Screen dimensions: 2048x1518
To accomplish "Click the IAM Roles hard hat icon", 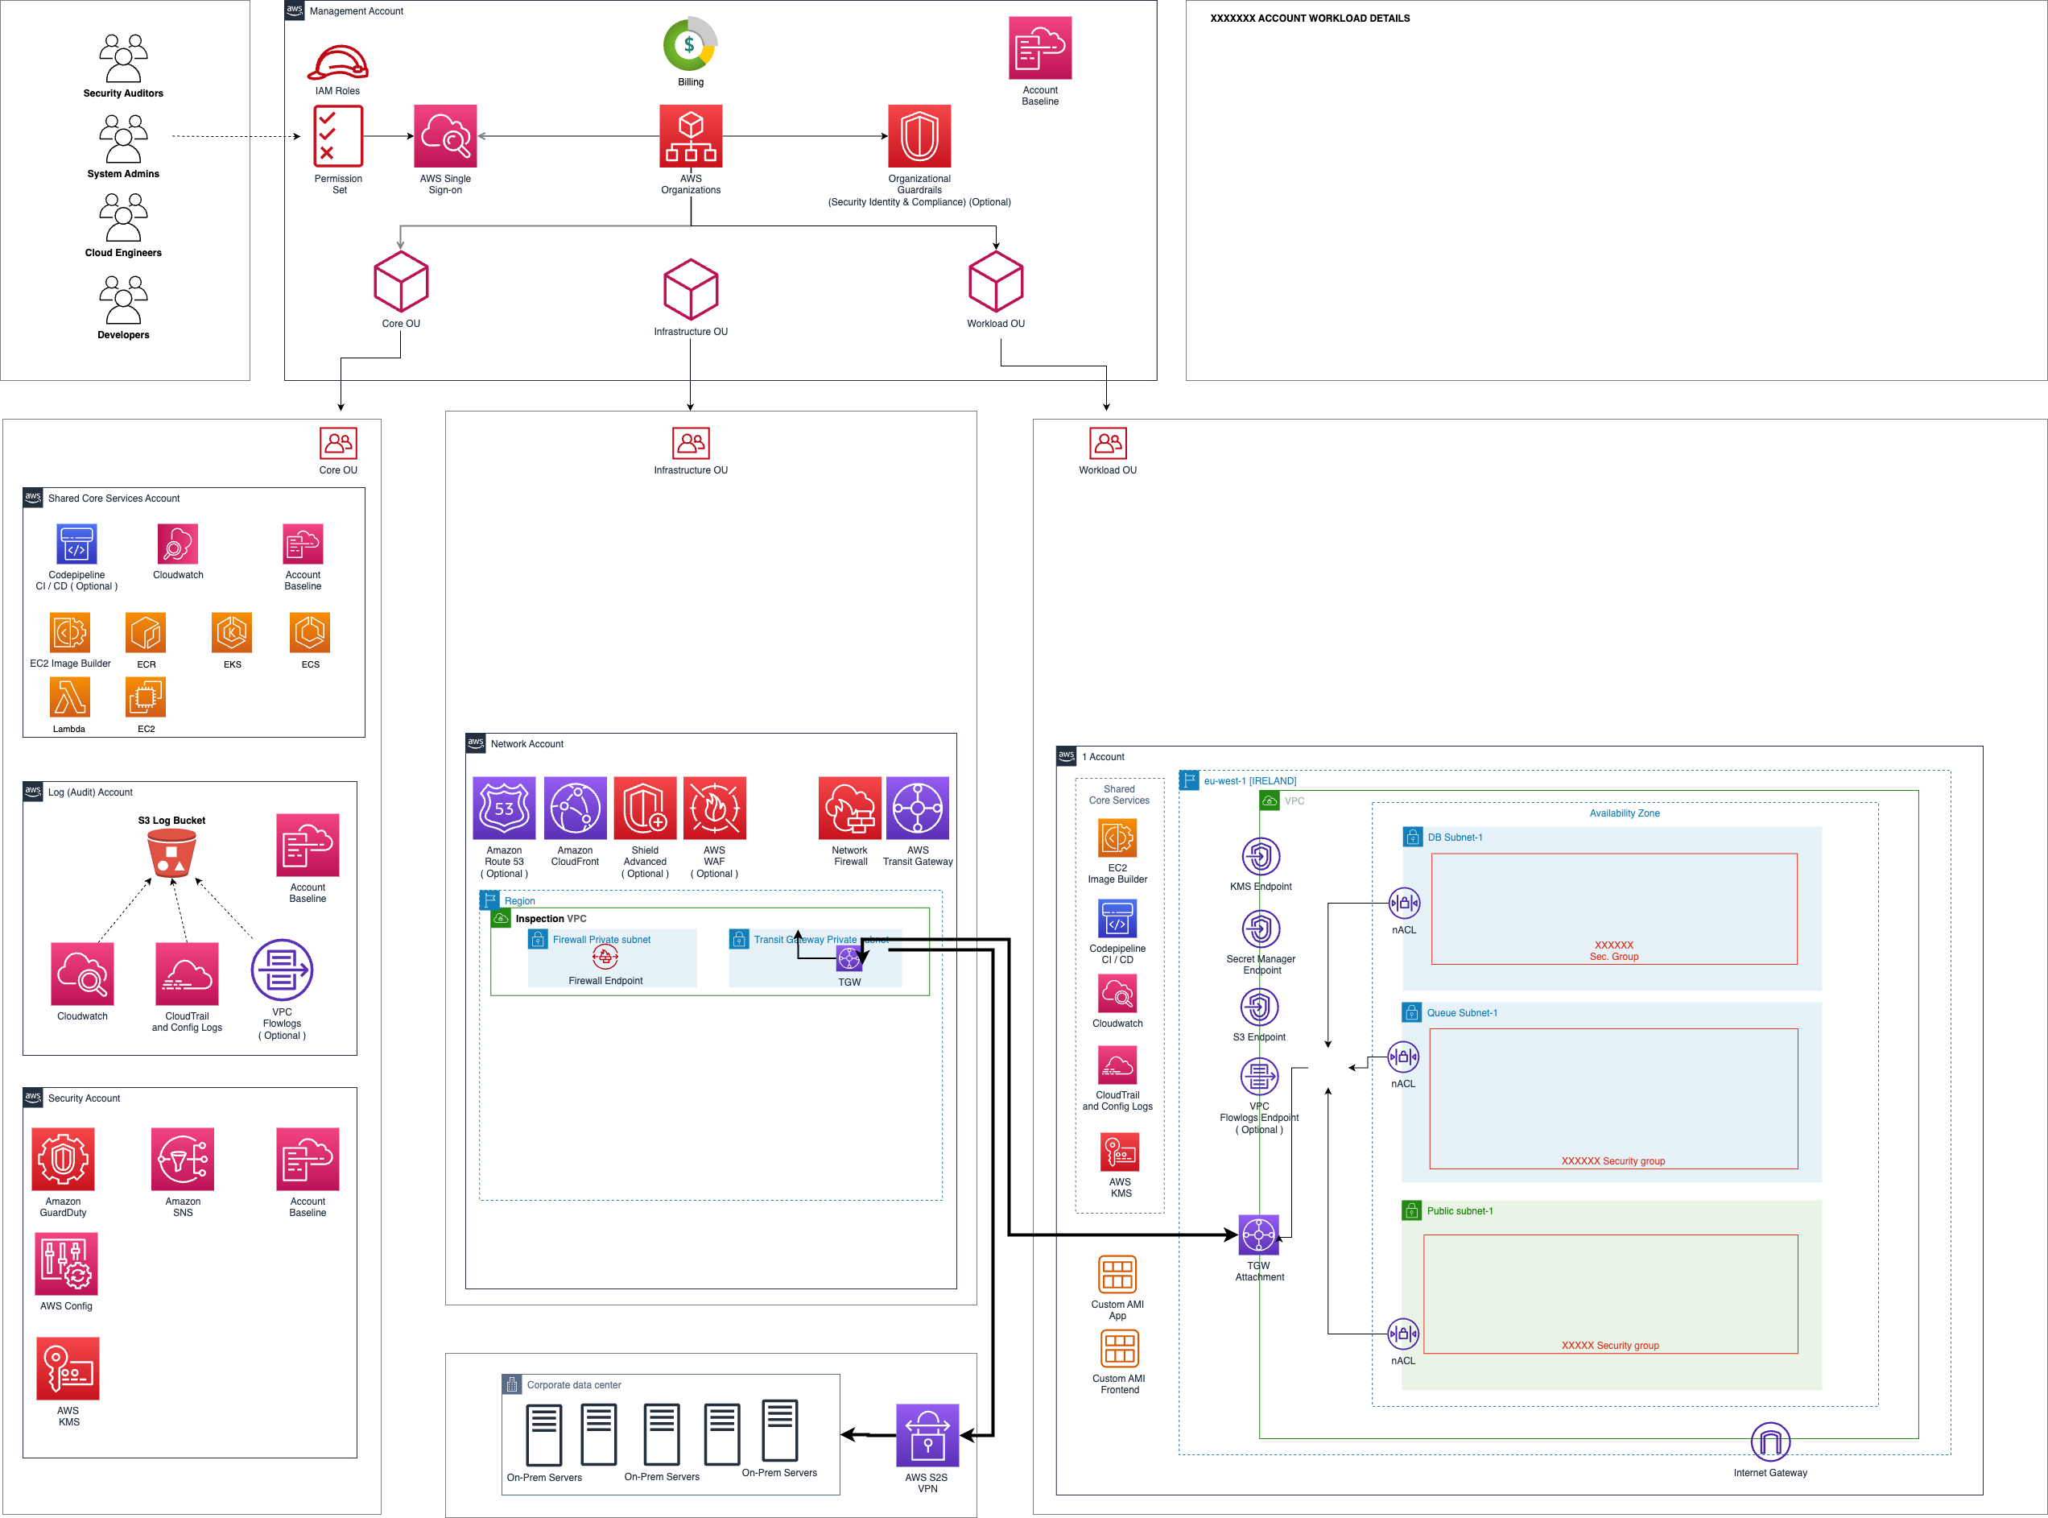I will coord(337,63).
